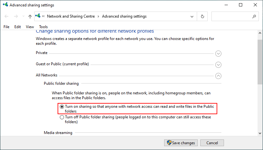Open the Edit menu

tap(18, 27)
